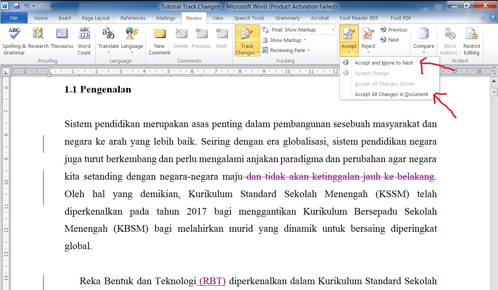Go to Next tracked change
Screen dimensions: 498x290
click(390, 40)
